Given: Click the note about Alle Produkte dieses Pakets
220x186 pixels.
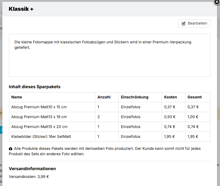Looking at the screenshot, I should click(x=105, y=151).
